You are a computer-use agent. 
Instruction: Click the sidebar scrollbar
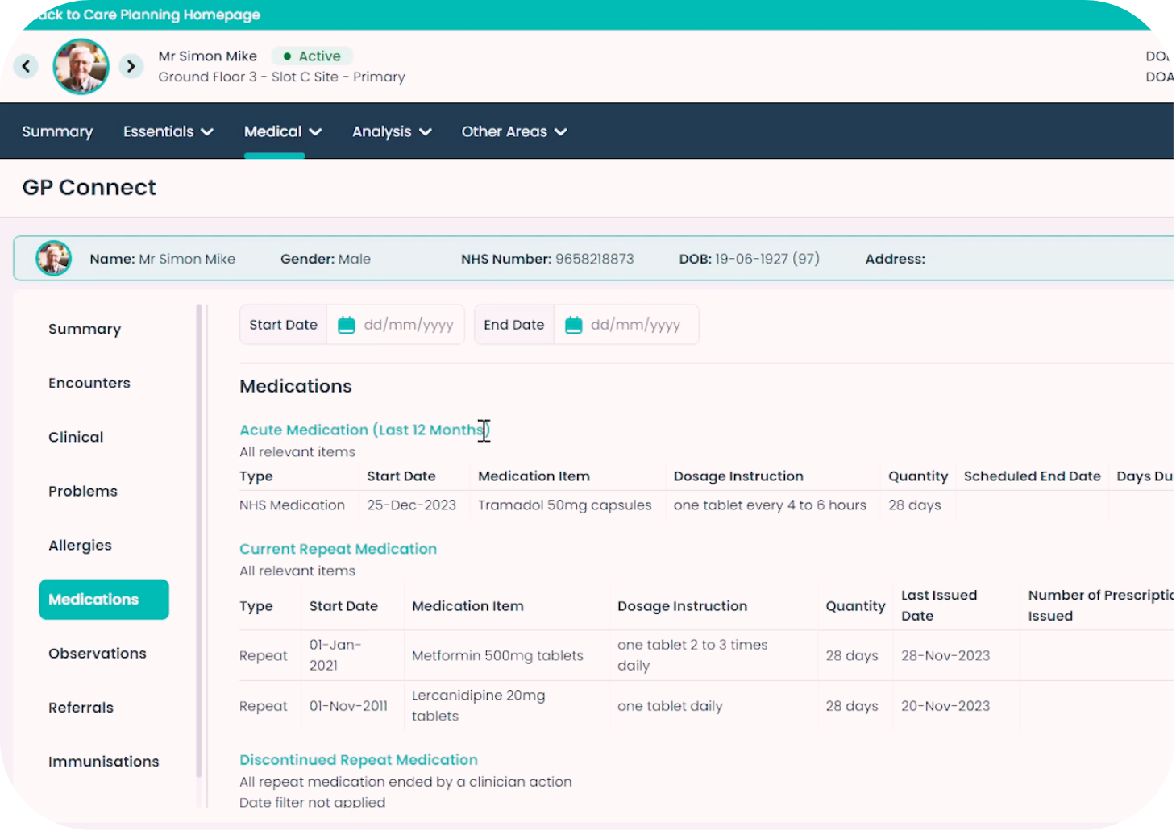[x=197, y=484]
